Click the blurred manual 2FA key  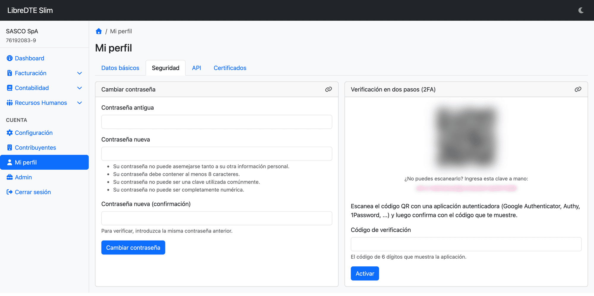[x=466, y=188]
